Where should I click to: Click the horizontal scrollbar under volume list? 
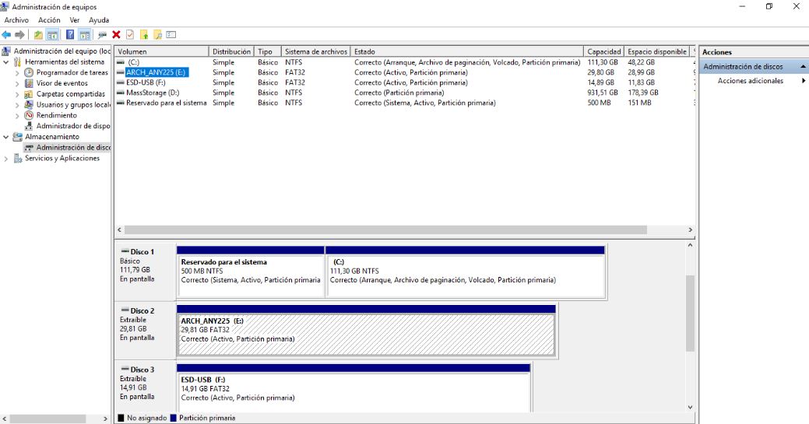[389, 230]
